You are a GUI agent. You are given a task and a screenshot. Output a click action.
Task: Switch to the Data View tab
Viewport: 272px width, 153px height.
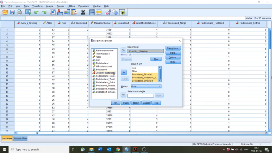(x=7, y=138)
